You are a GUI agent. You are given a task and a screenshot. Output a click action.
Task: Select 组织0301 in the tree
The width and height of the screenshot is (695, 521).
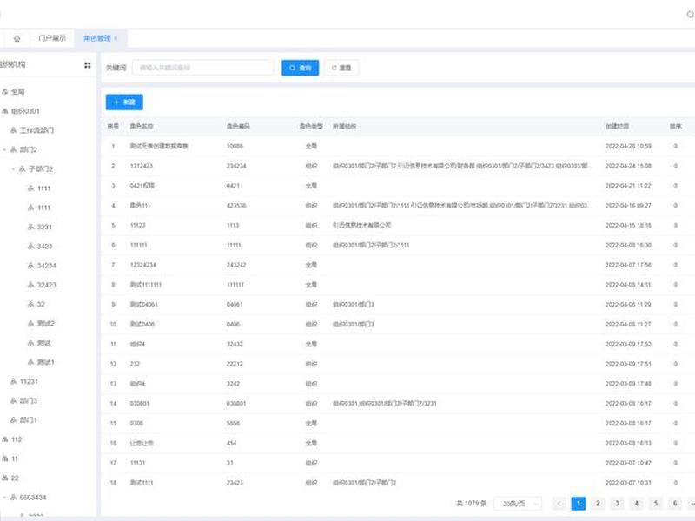tap(25, 111)
